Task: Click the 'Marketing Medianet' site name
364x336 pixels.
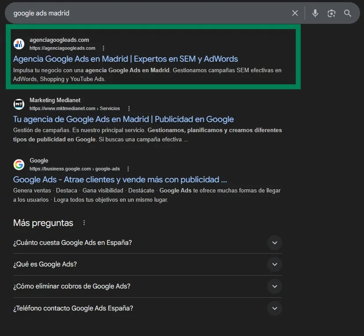Action: (x=55, y=100)
